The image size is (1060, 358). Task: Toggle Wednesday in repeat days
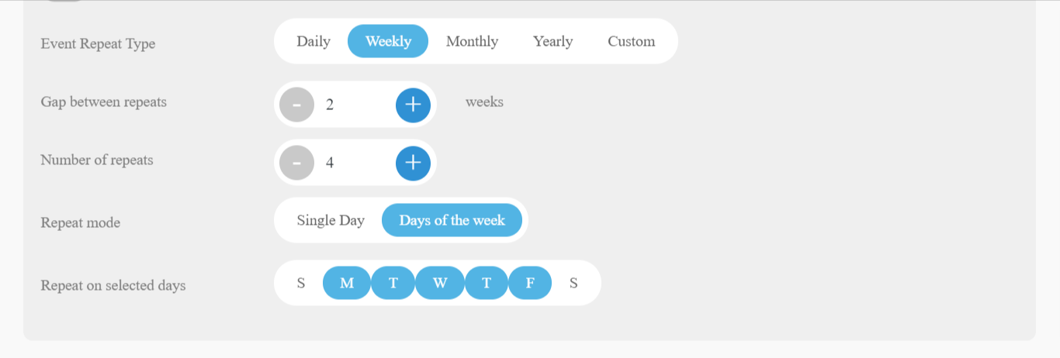pos(440,283)
